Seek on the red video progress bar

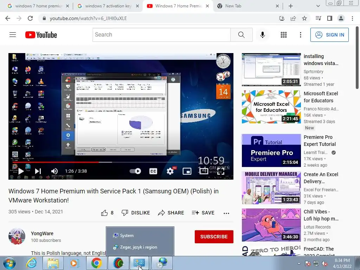coord(56,162)
